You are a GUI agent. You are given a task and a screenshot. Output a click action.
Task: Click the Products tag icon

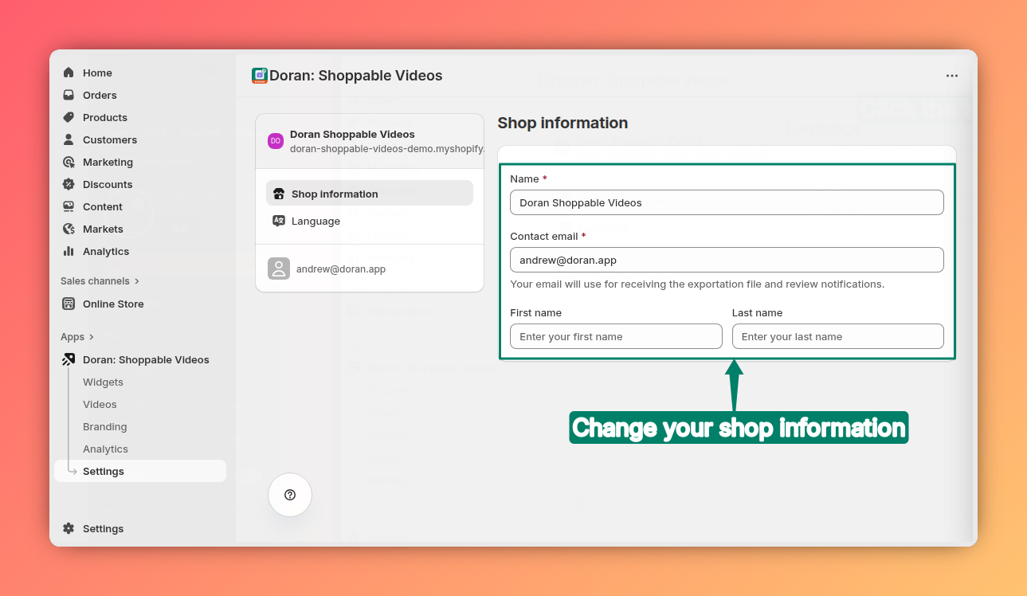[69, 117]
